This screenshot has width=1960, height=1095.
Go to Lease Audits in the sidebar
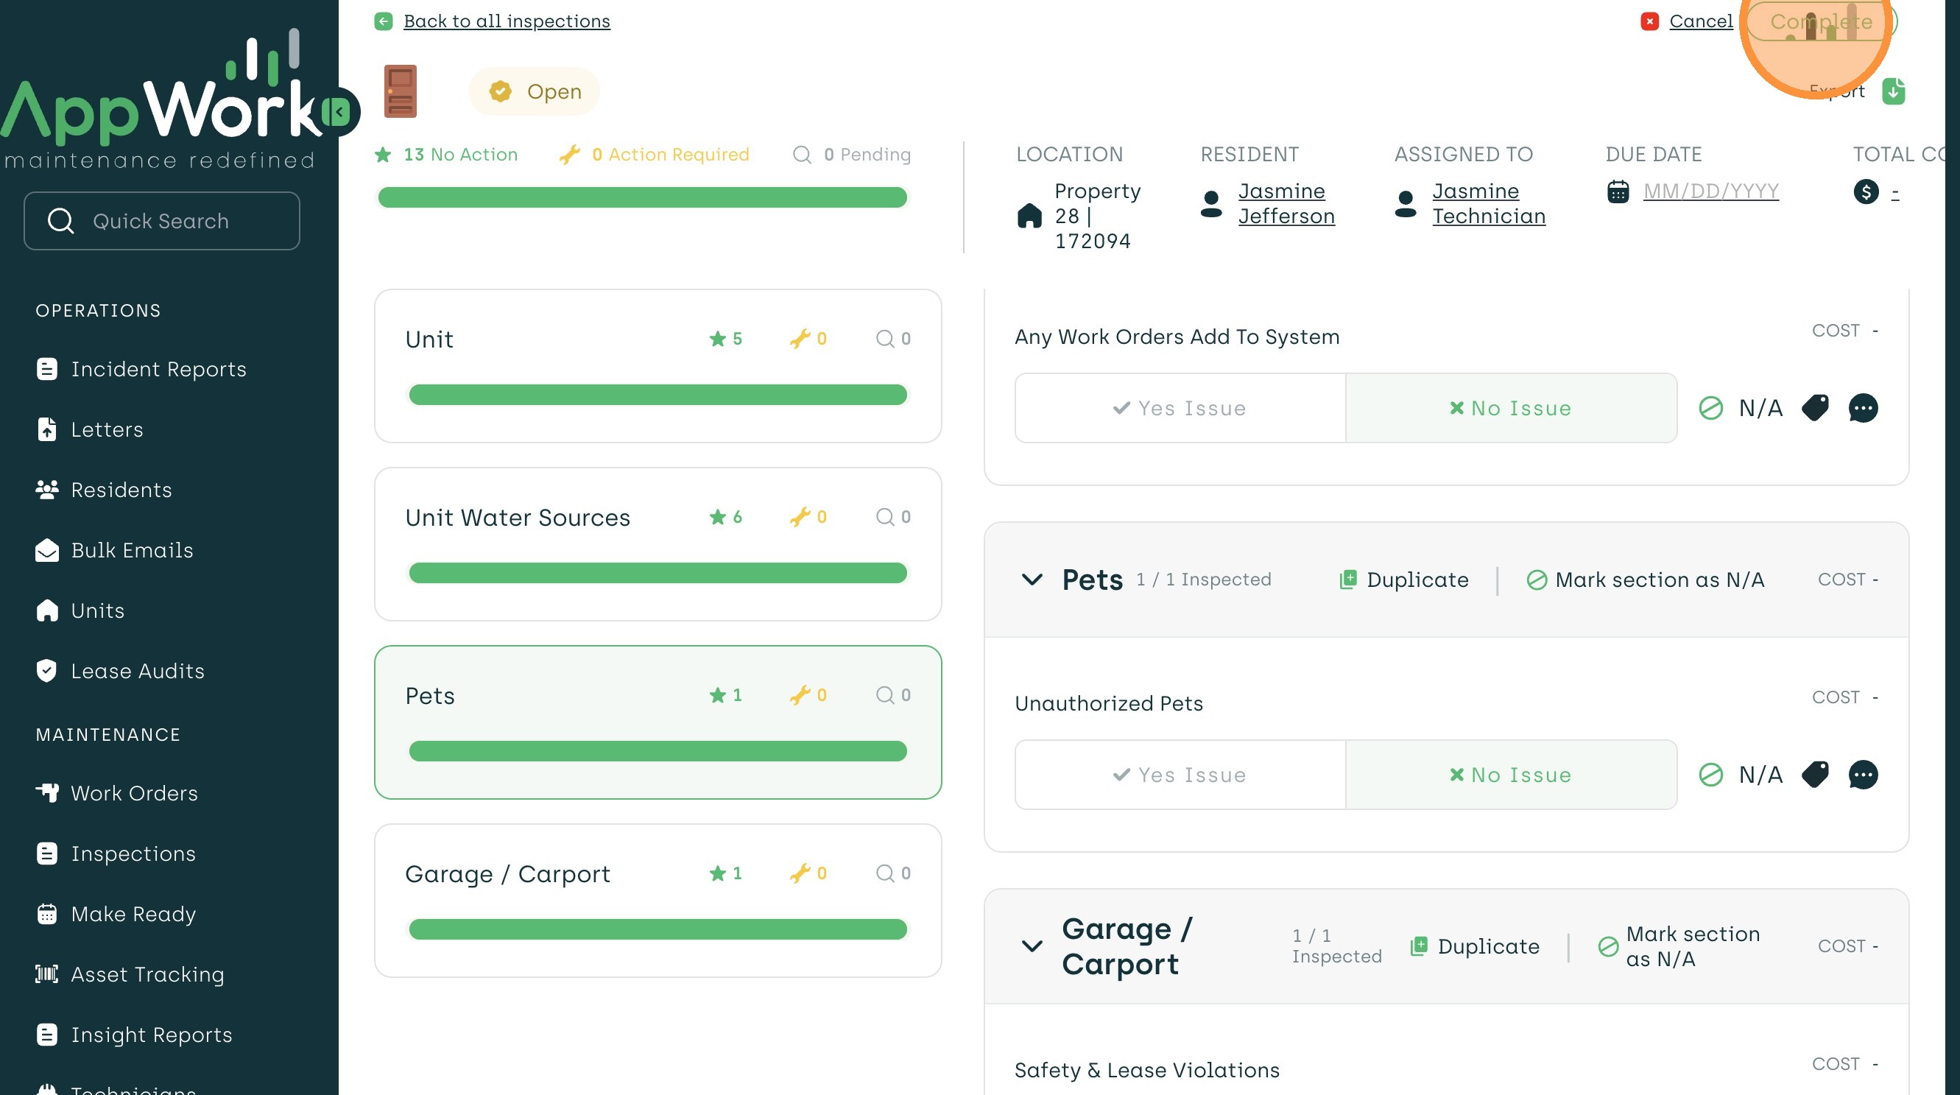pyautogui.click(x=137, y=671)
